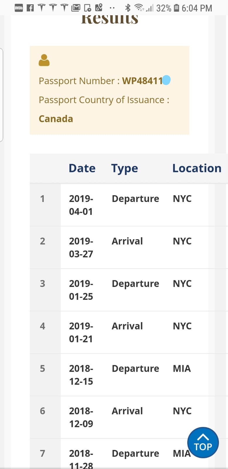Tap Arrival type in row 6
Image resolution: width=228 pixels, height=469 pixels.
click(x=127, y=411)
